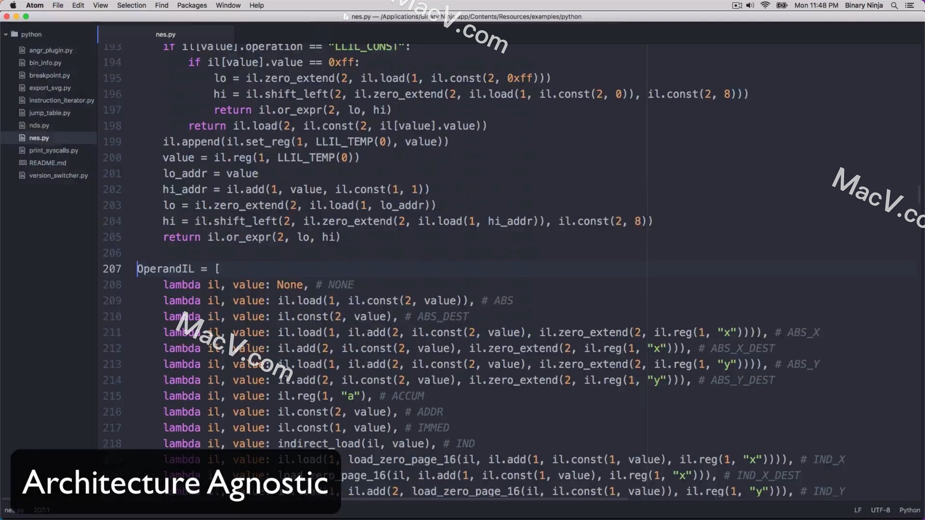The image size is (925, 520).
Task: Click 'return il.or_expr(2, lo, hi)' on line 205
Action: [251, 237]
